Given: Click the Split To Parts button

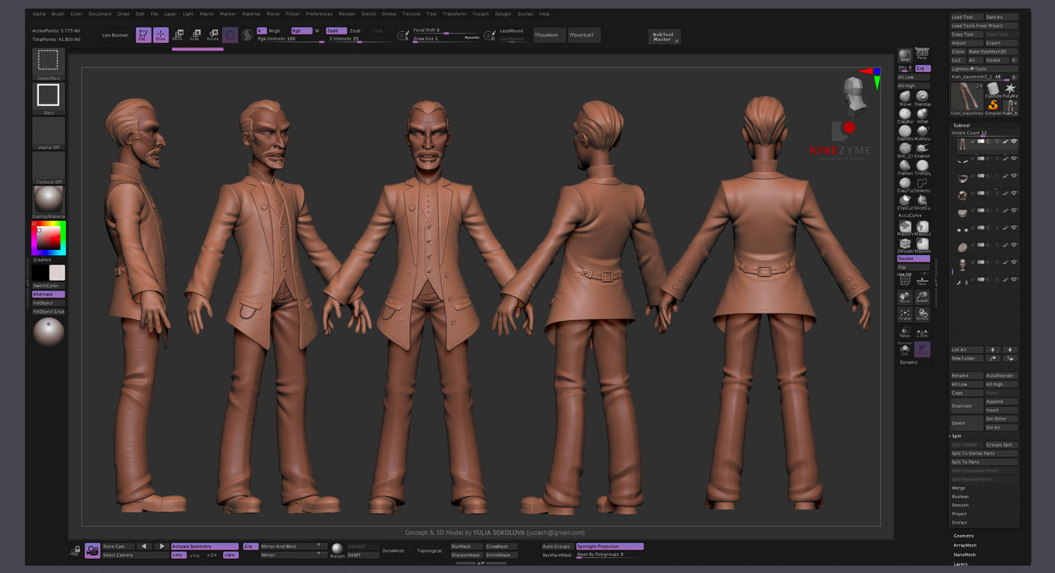Looking at the screenshot, I should coord(984,462).
